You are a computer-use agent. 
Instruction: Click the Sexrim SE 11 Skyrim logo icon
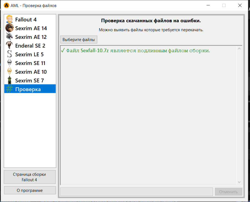coord(9,63)
